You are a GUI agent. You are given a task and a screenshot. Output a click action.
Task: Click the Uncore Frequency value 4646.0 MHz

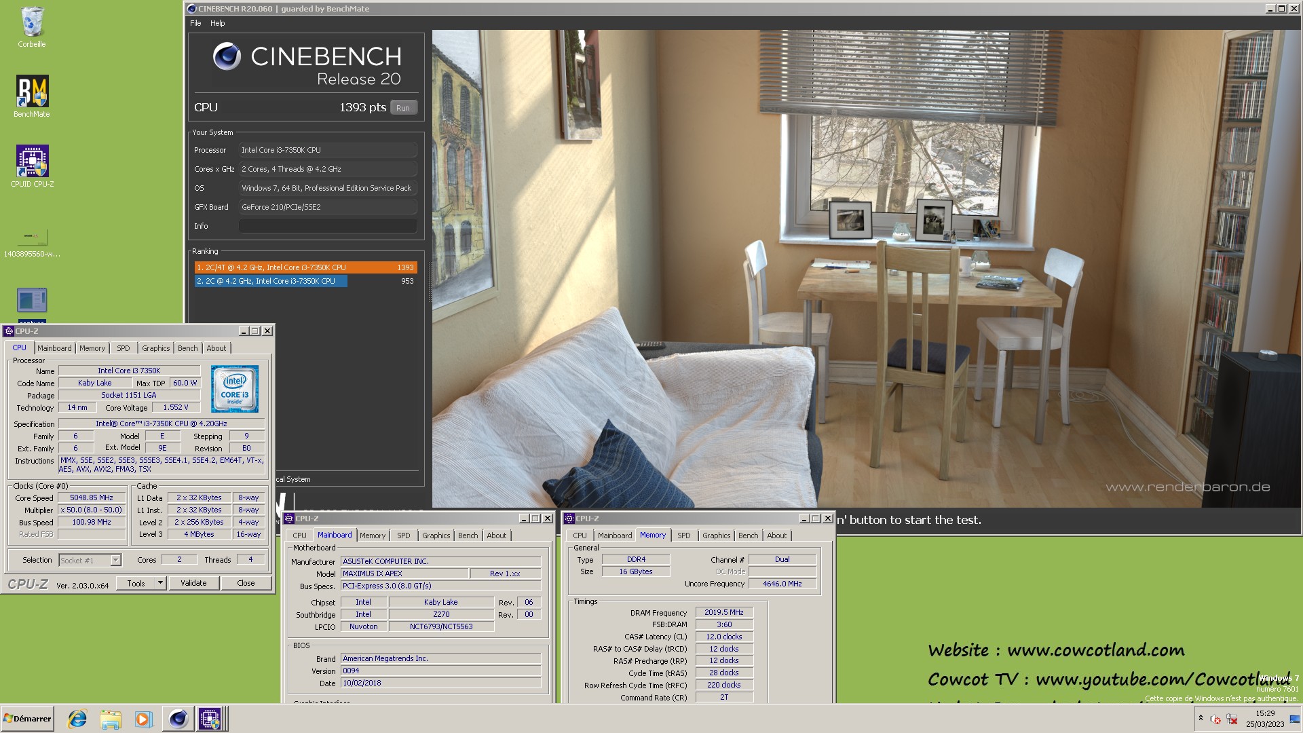point(782,584)
